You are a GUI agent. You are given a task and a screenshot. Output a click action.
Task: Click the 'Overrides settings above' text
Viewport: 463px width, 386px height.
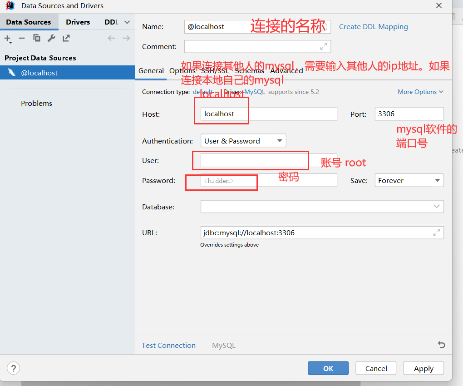coord(229,245)
